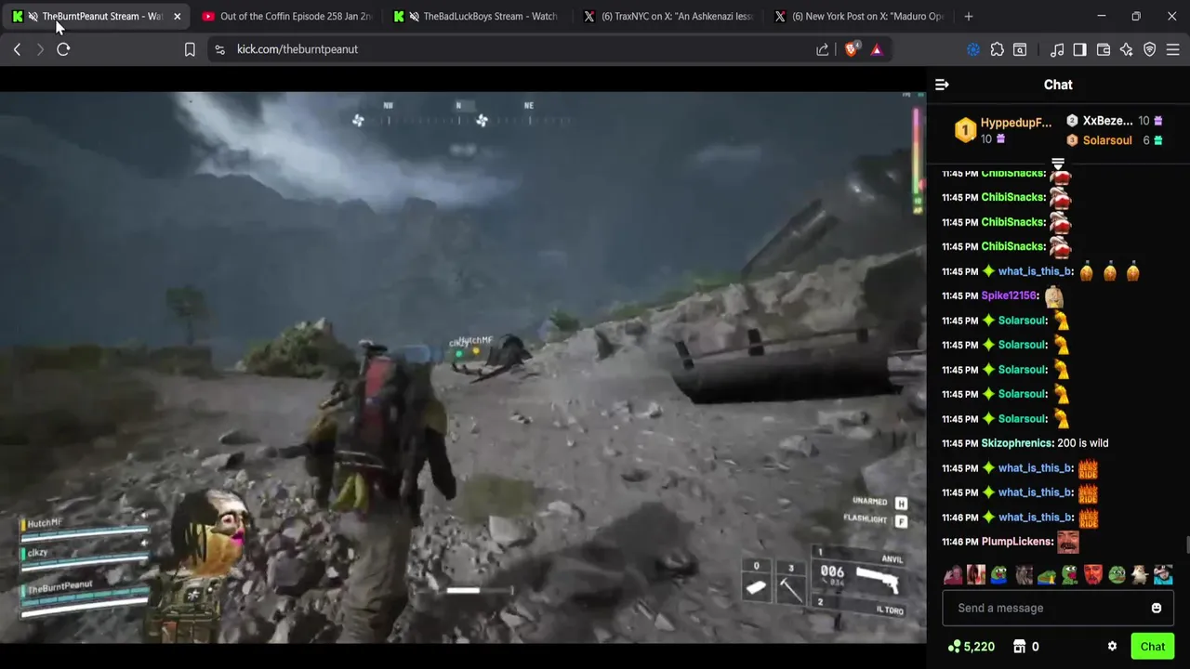This screenshot has width=1190, height=669.
Task: Click the forward navigation arrow
Action: click(40, 49)
